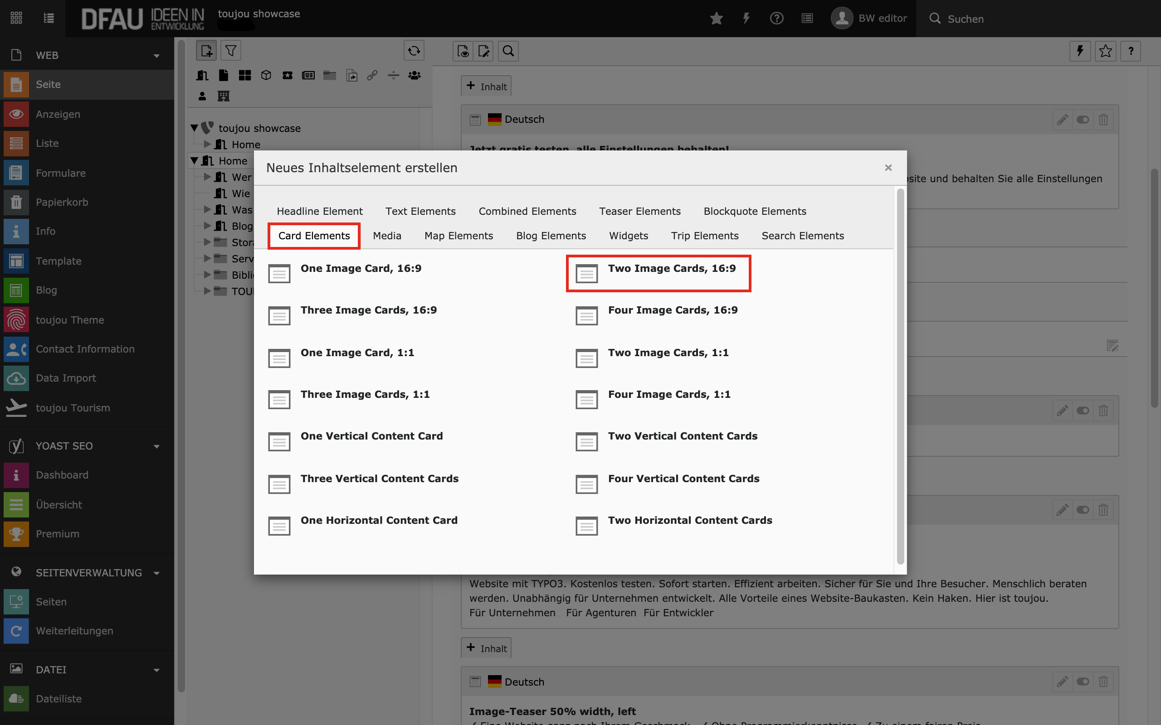Delete the first Deutsch content element
1161x725 pixels.
(1103, 119)
